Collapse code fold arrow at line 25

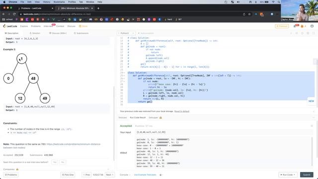(x=124, y=76)
